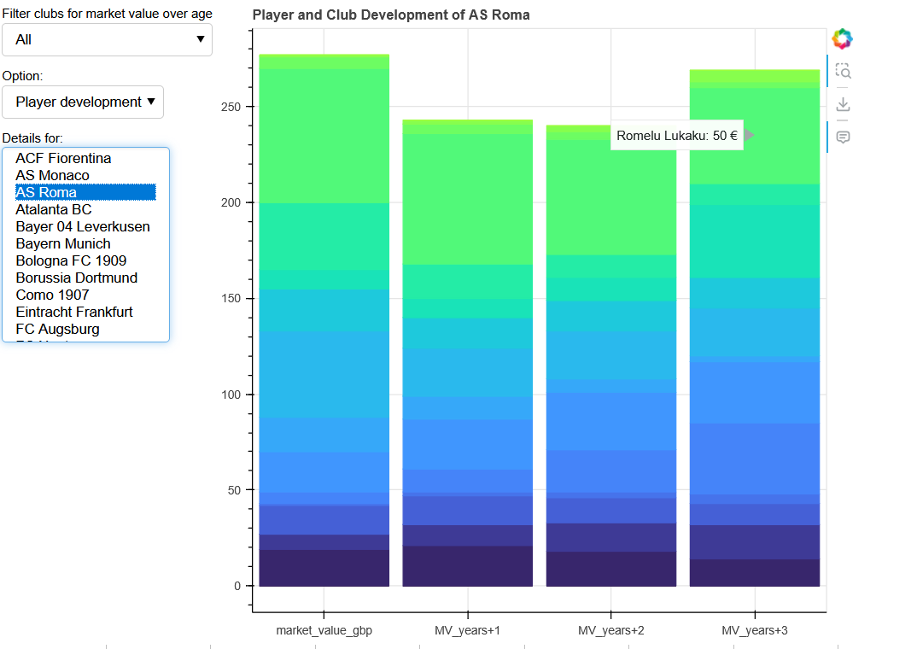Choose Bologna FC 1909 from the list
The width and height of the screenshot is (917, 649).
pos(71,260)
